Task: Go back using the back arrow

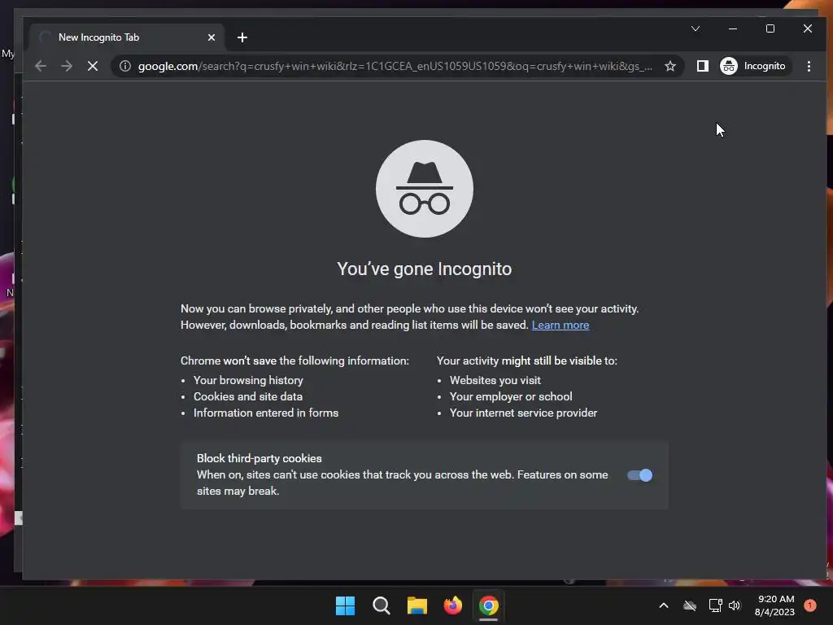Action: 41,66
